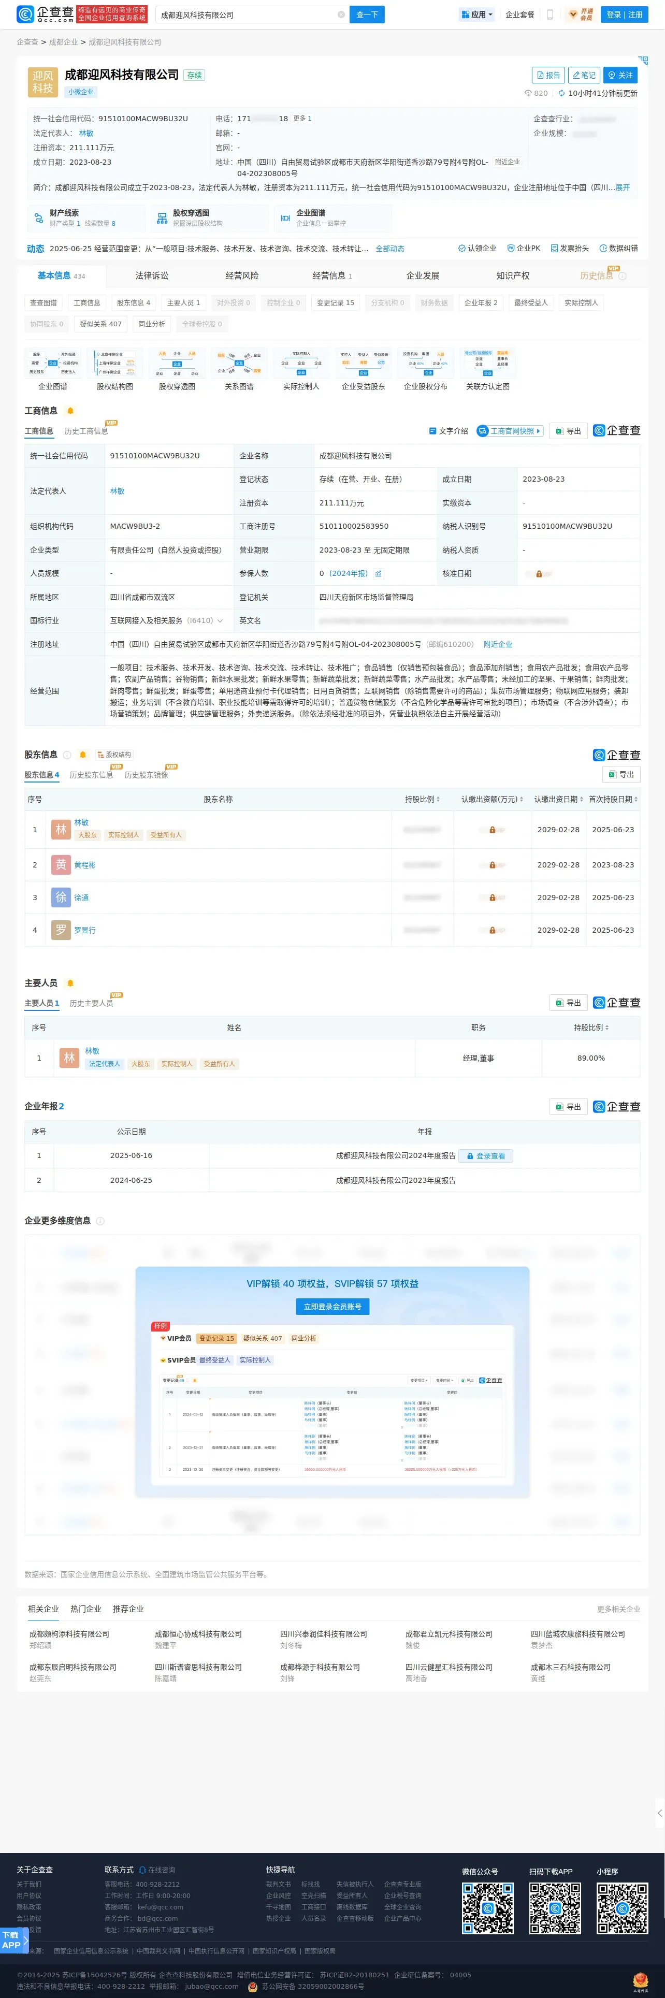
Task: Open the 企业受益股东 thumbnail
Action: tap(363, 369)
